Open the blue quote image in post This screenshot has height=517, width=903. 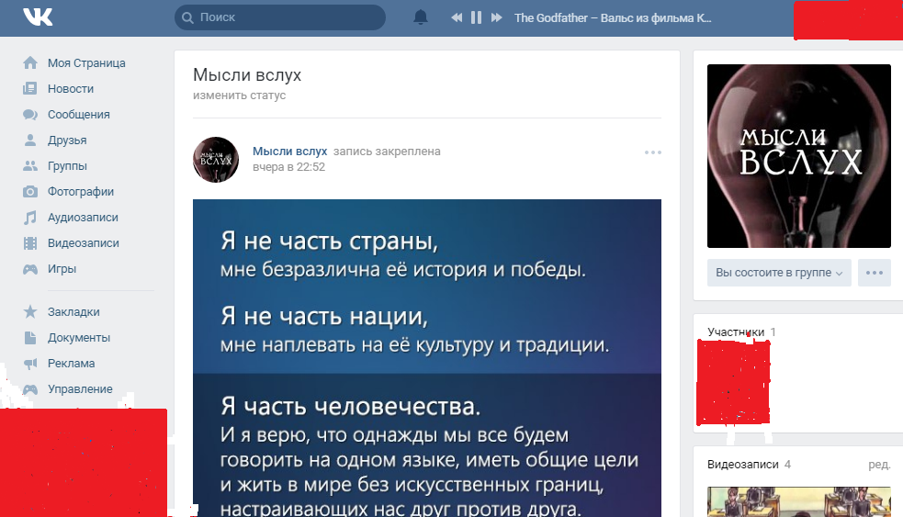(427, 358)
